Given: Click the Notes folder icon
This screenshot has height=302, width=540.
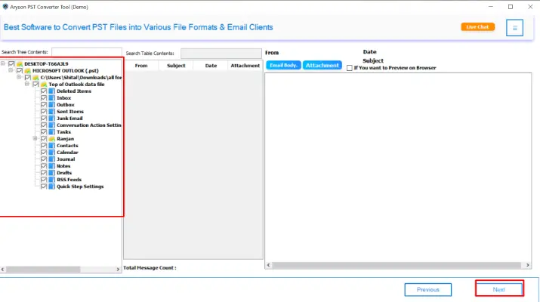Looking at the screenshot, I should [52, 166].
